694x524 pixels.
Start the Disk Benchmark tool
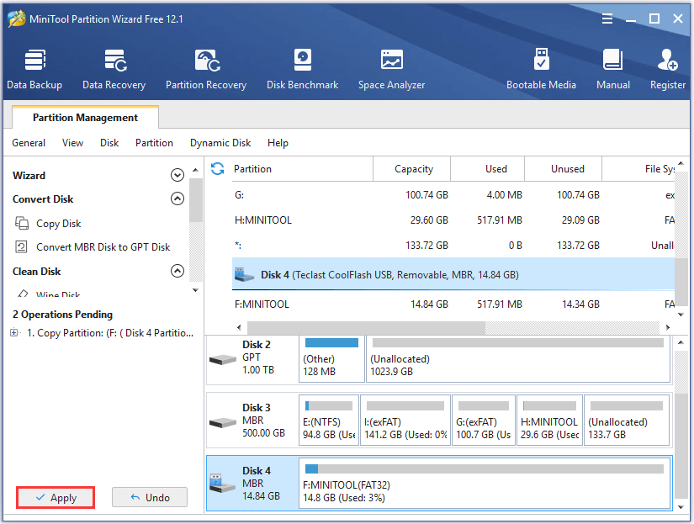pos(302,70)
